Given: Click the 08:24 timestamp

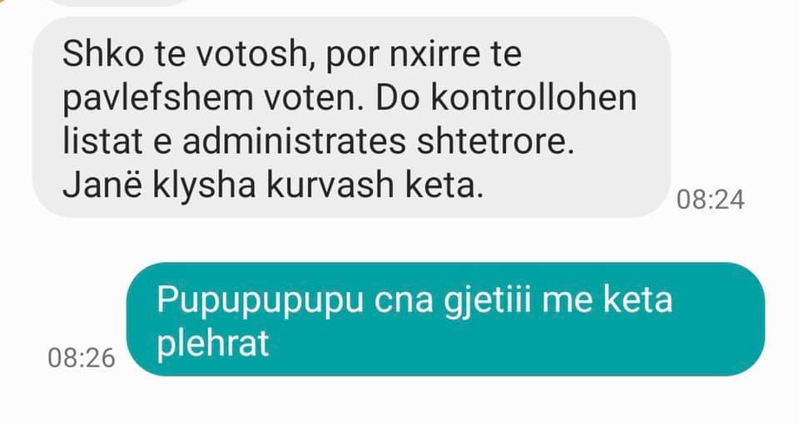Looking at the screenshot, I should (x=710, y=200).
